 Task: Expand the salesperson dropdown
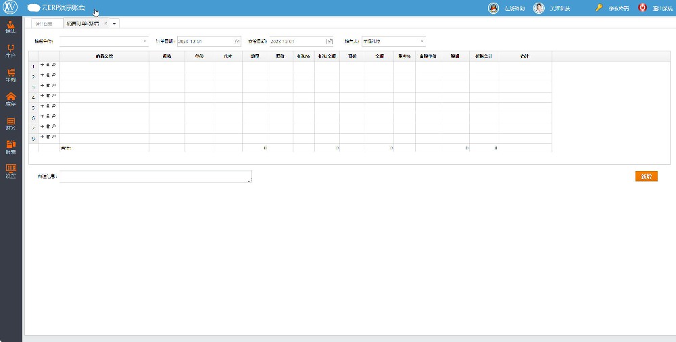pyautogui.click(x=422, y=42)
